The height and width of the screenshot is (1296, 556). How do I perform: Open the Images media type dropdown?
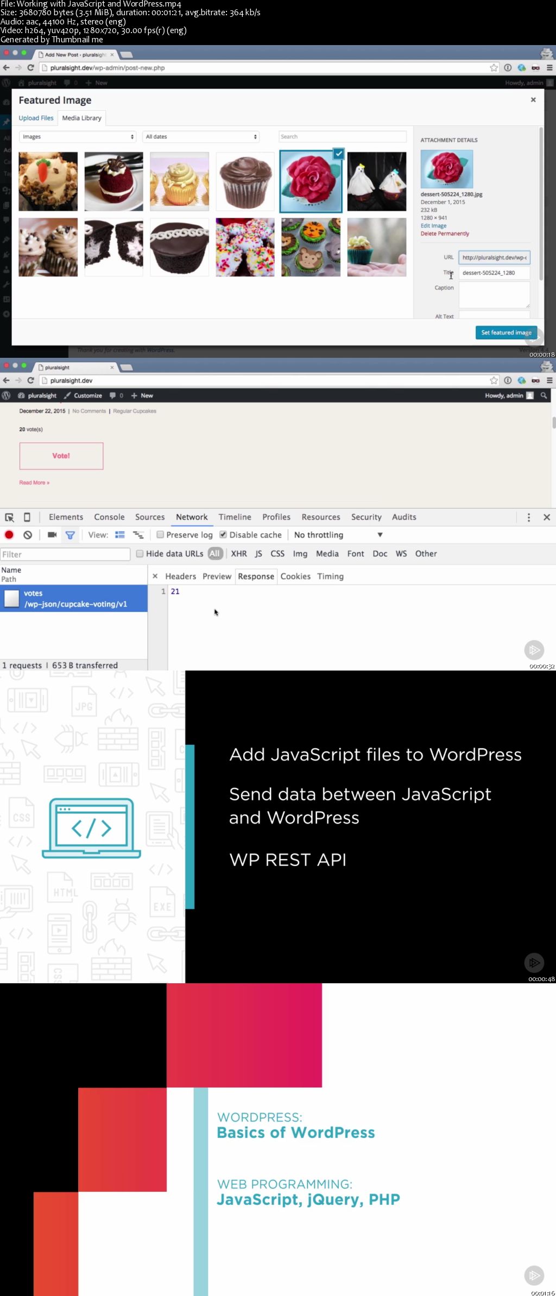tap(78, 137)
